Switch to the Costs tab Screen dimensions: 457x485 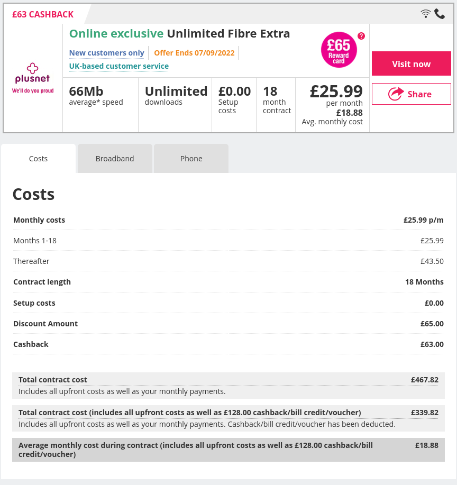click(x=38, y=159)
